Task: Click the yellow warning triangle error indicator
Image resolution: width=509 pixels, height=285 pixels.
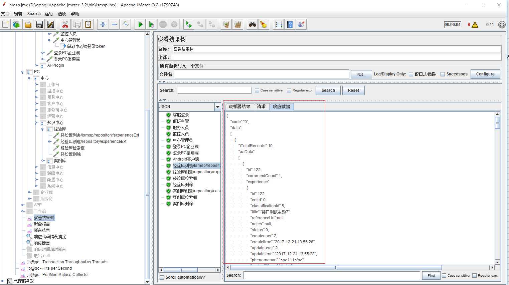Action: pyautogui.click(x=475, y=25)
